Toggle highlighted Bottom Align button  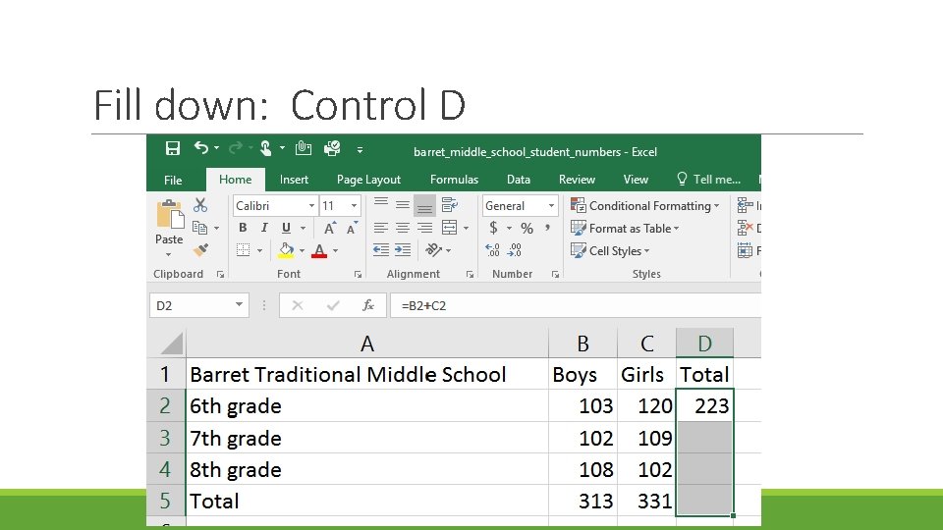click(x=424, y=205)
